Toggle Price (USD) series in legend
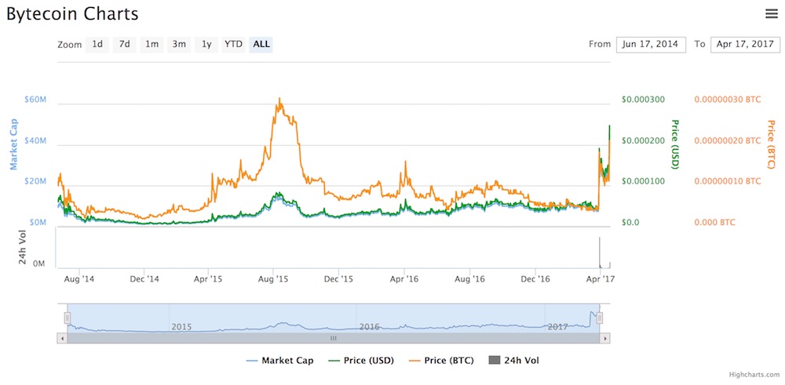The height and width of the screenshot is (385, 785). pos(361,361)
